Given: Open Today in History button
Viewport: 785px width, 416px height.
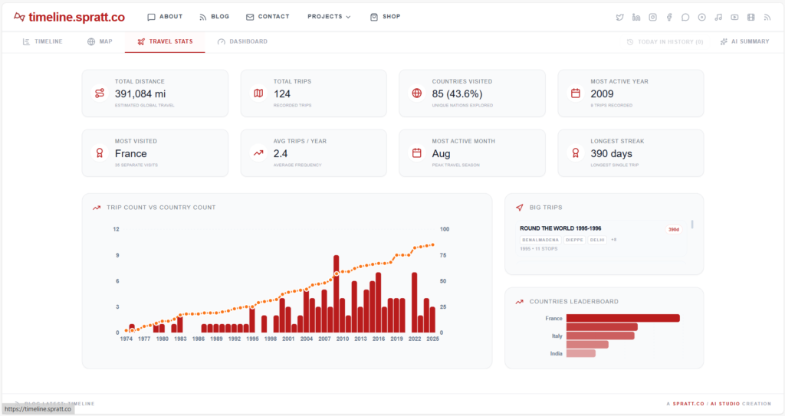Looking at the screenshot, I should pos(665,41).
